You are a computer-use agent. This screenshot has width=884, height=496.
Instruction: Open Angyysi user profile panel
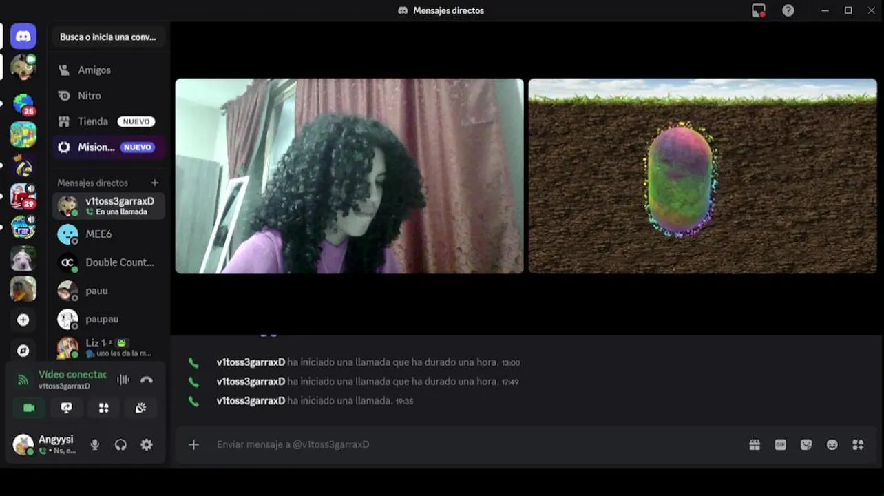pyautogui.click(x=47, y=445)
